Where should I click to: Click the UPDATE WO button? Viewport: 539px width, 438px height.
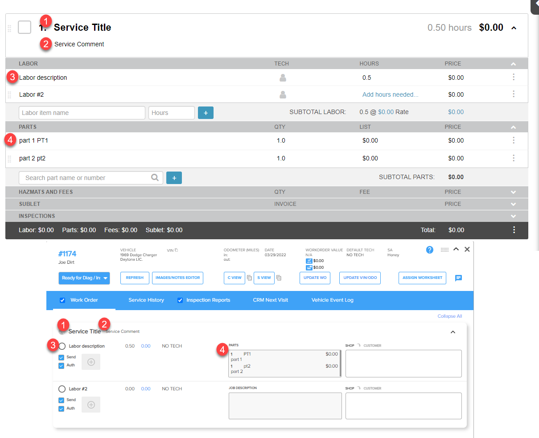point(315,278)
